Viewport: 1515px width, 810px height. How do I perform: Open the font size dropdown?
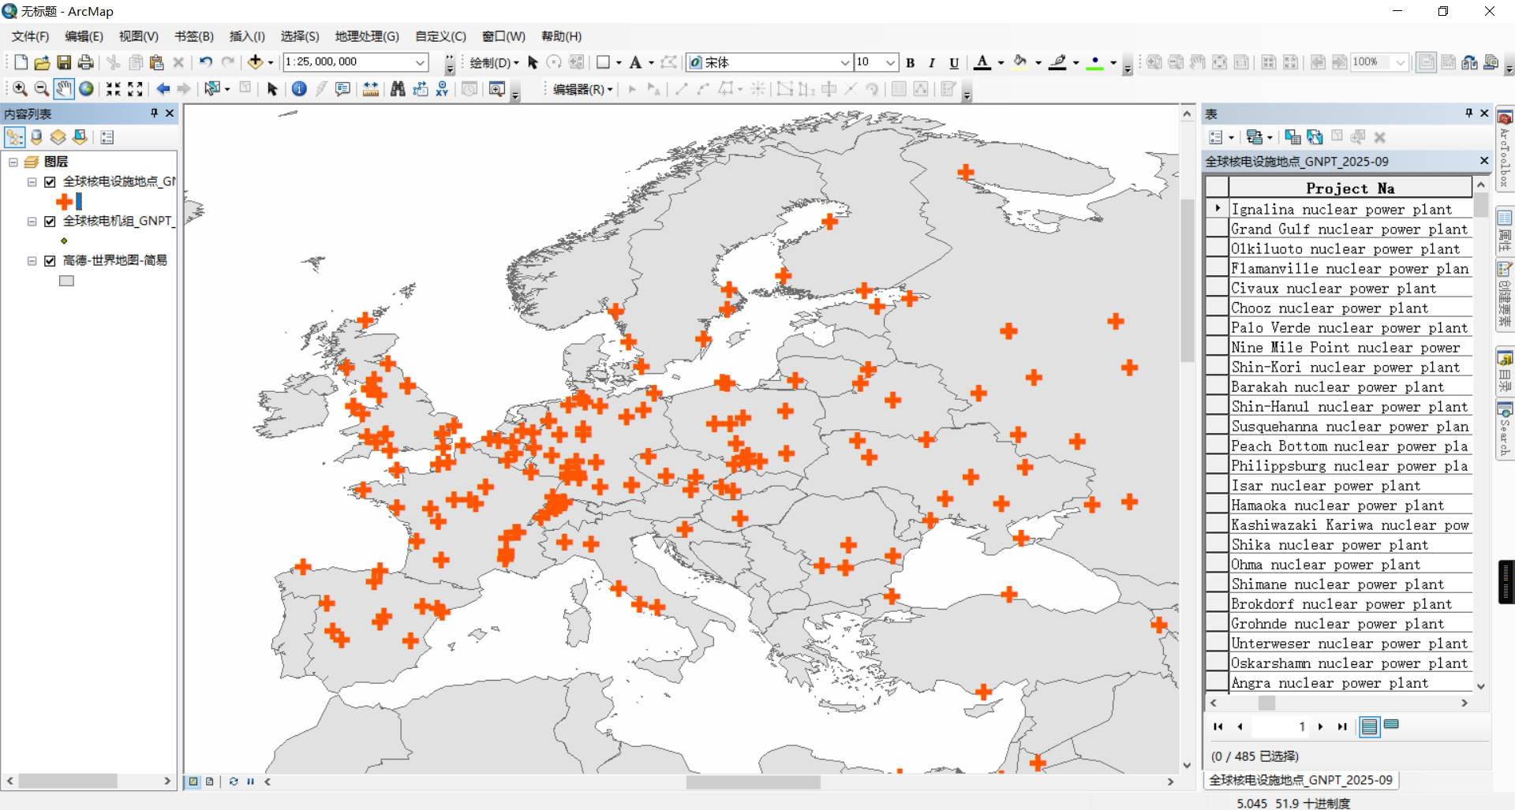point(891,62)
